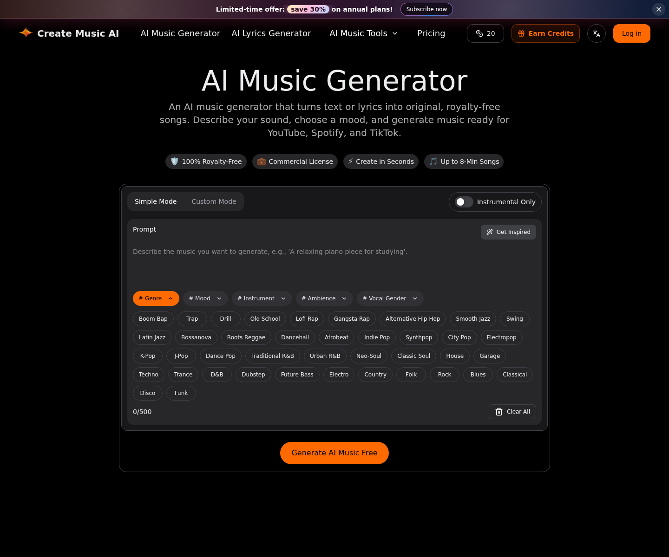Select the Dancehall genre tag
Image resolution: width=669 pixels, height=557 pixels.
point(295,337)
